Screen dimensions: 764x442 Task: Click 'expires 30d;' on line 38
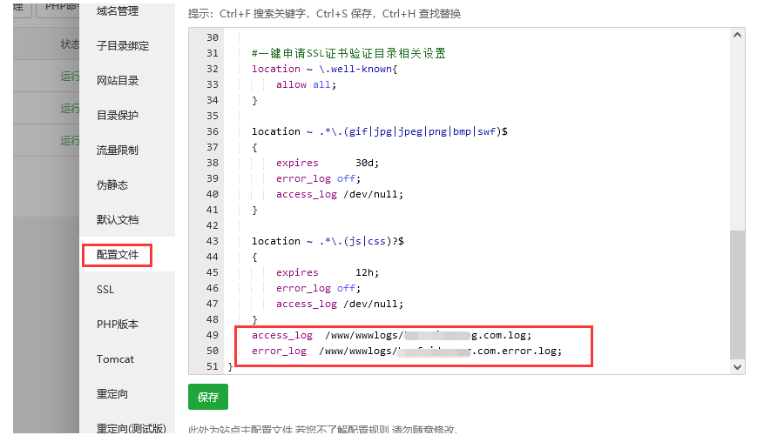click(328, 163)
